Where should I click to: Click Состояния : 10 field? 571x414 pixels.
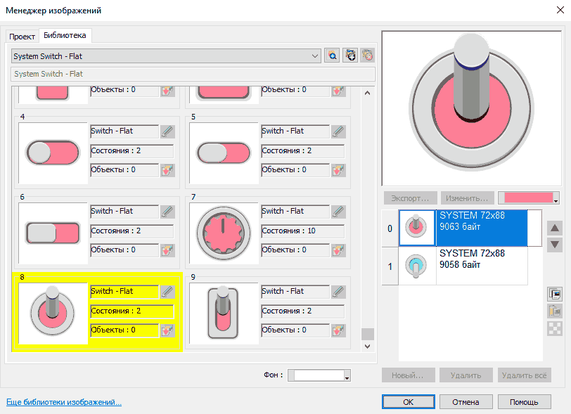pos(302,231)
